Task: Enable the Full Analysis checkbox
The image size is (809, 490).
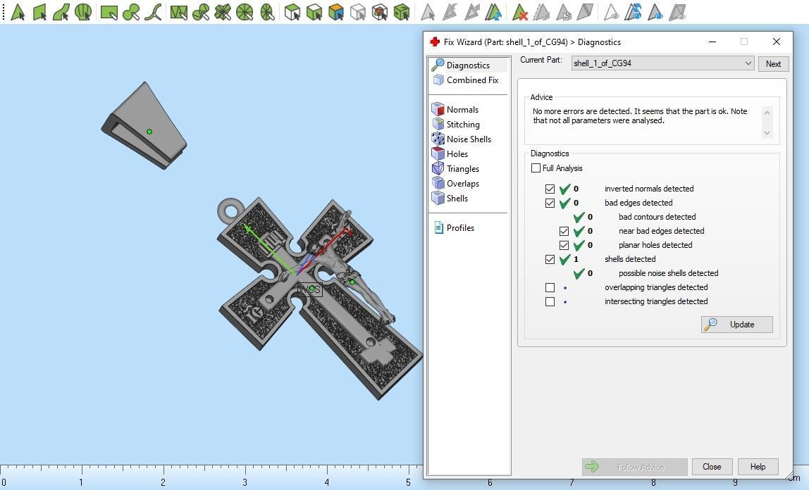Action: (x=536, y=168)
